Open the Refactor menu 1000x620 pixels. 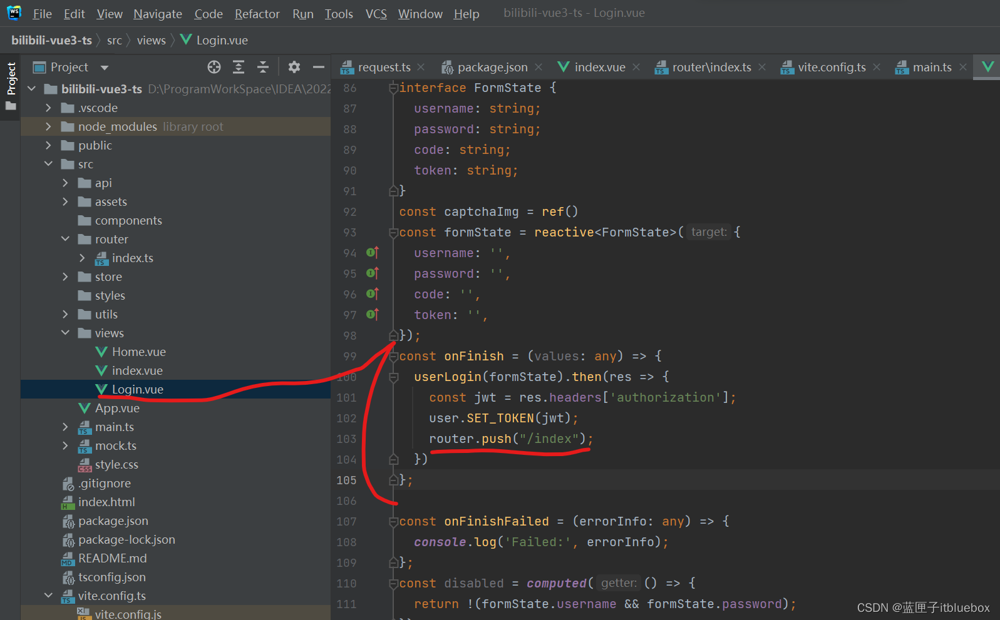[257, 14]
